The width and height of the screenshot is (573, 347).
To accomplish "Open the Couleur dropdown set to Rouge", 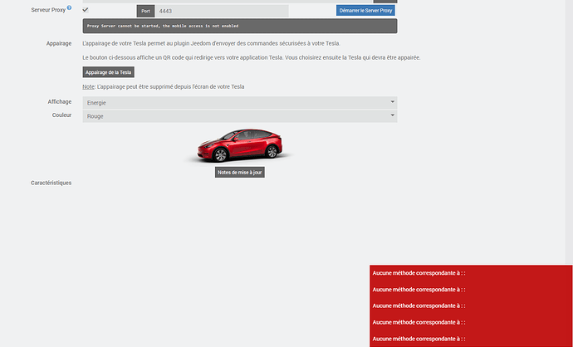I will [x=240, y=116].
